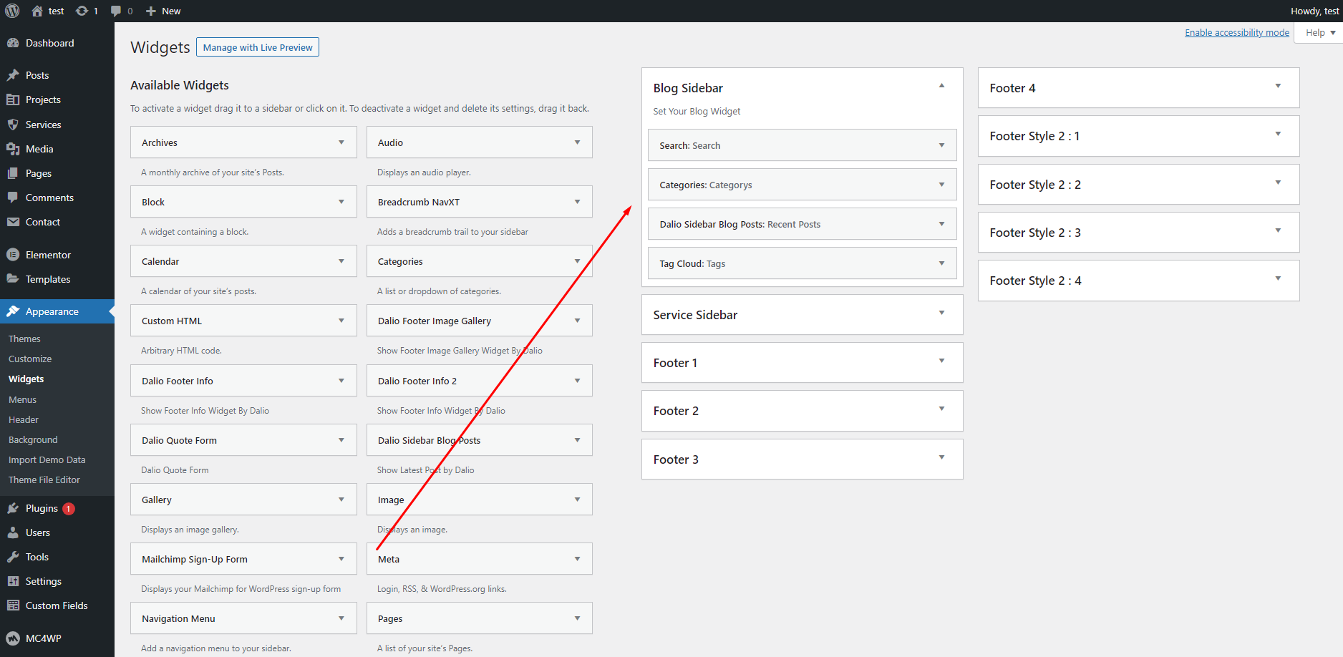The width and height of the screenshot is (1343, 657).
Task: Click the Elementor logo icon
Action: tap(13, 255)
